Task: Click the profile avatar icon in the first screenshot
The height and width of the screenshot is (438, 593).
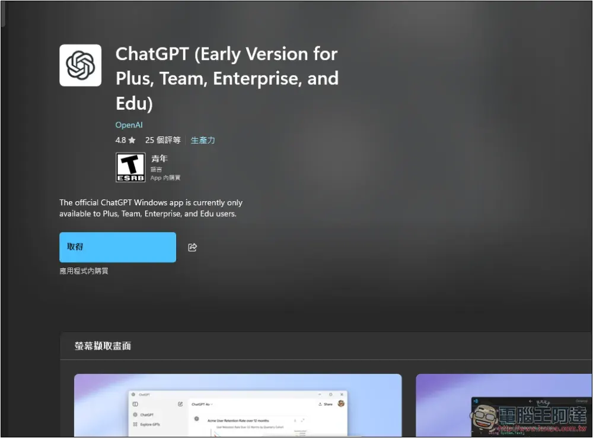Action: point(341,404)
